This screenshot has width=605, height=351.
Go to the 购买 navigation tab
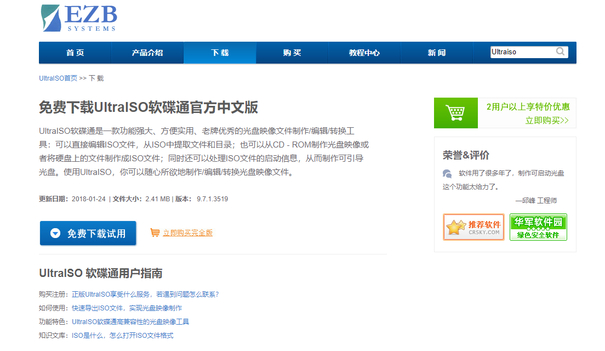[292, 53]
